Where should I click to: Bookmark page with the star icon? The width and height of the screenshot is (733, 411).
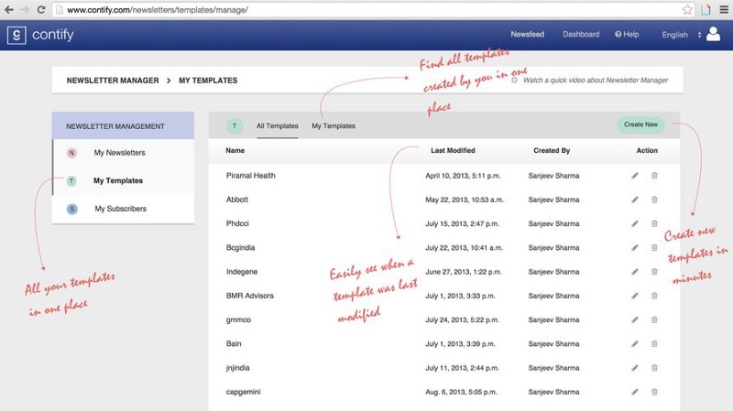[x=687, y=9]
